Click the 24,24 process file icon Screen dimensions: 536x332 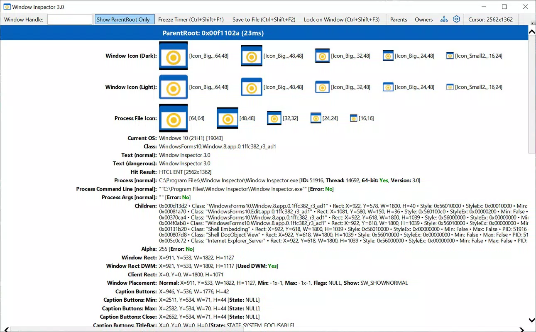(316, 118)
